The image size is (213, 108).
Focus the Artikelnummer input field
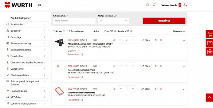point(74,21)
